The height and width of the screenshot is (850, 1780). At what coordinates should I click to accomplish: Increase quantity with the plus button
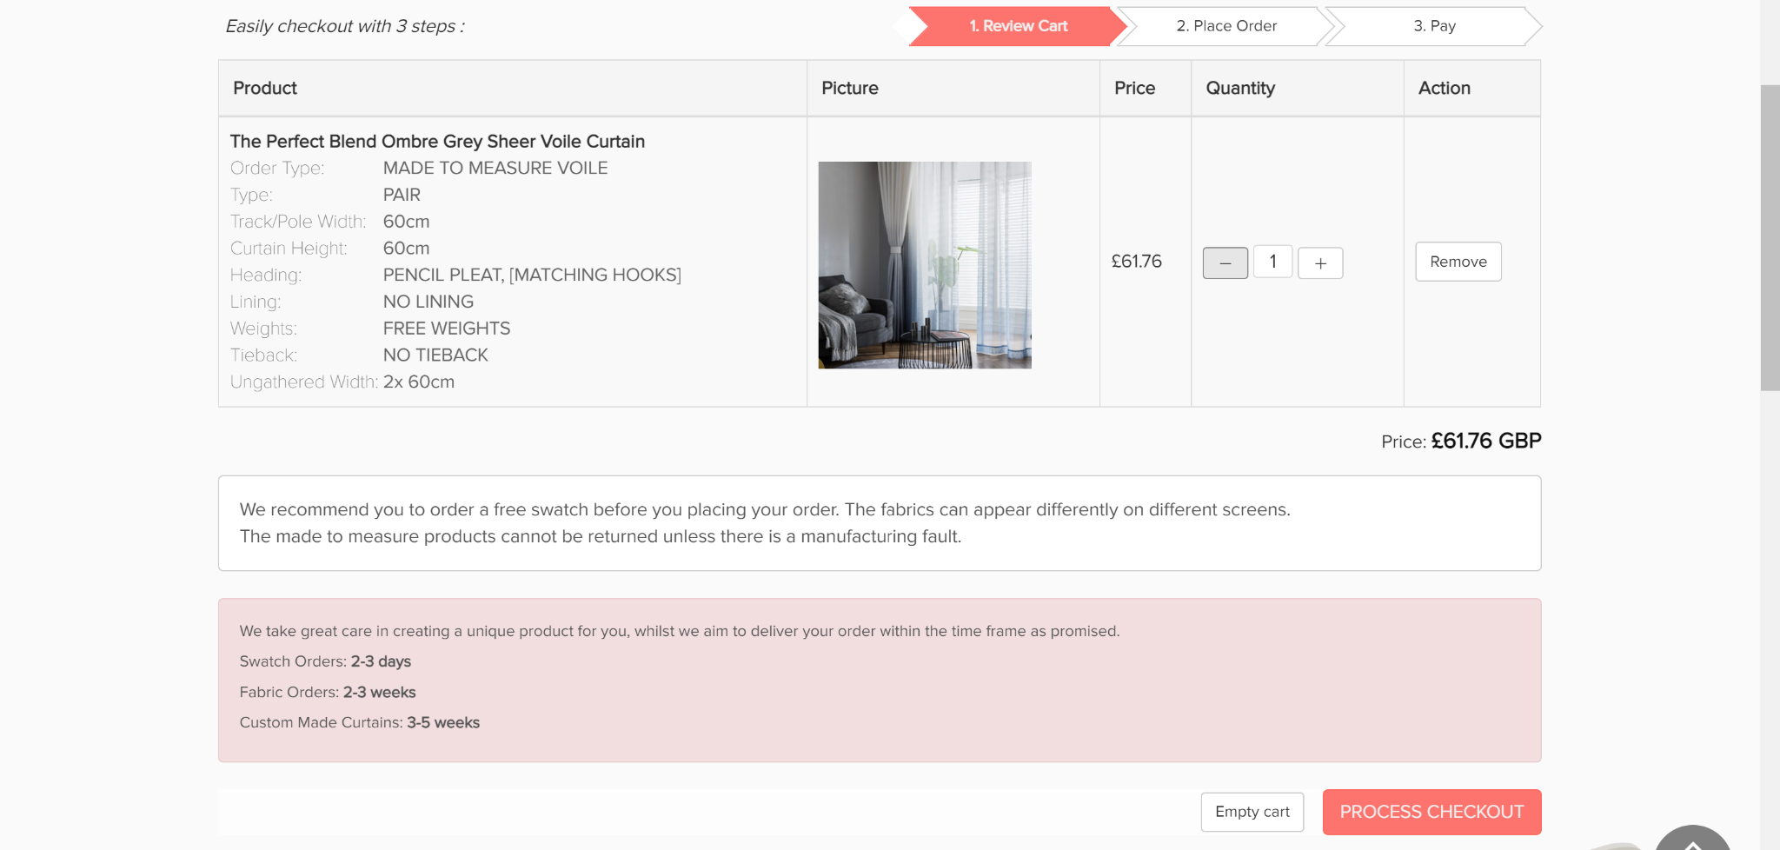pos(1319,262)
